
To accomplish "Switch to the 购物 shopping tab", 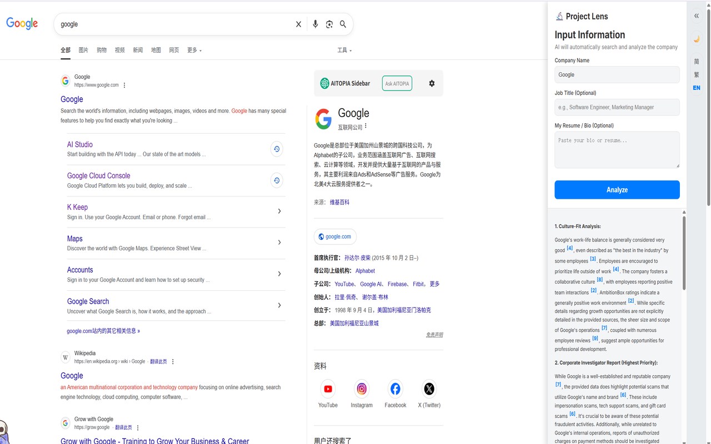I will tap(102, 50).
